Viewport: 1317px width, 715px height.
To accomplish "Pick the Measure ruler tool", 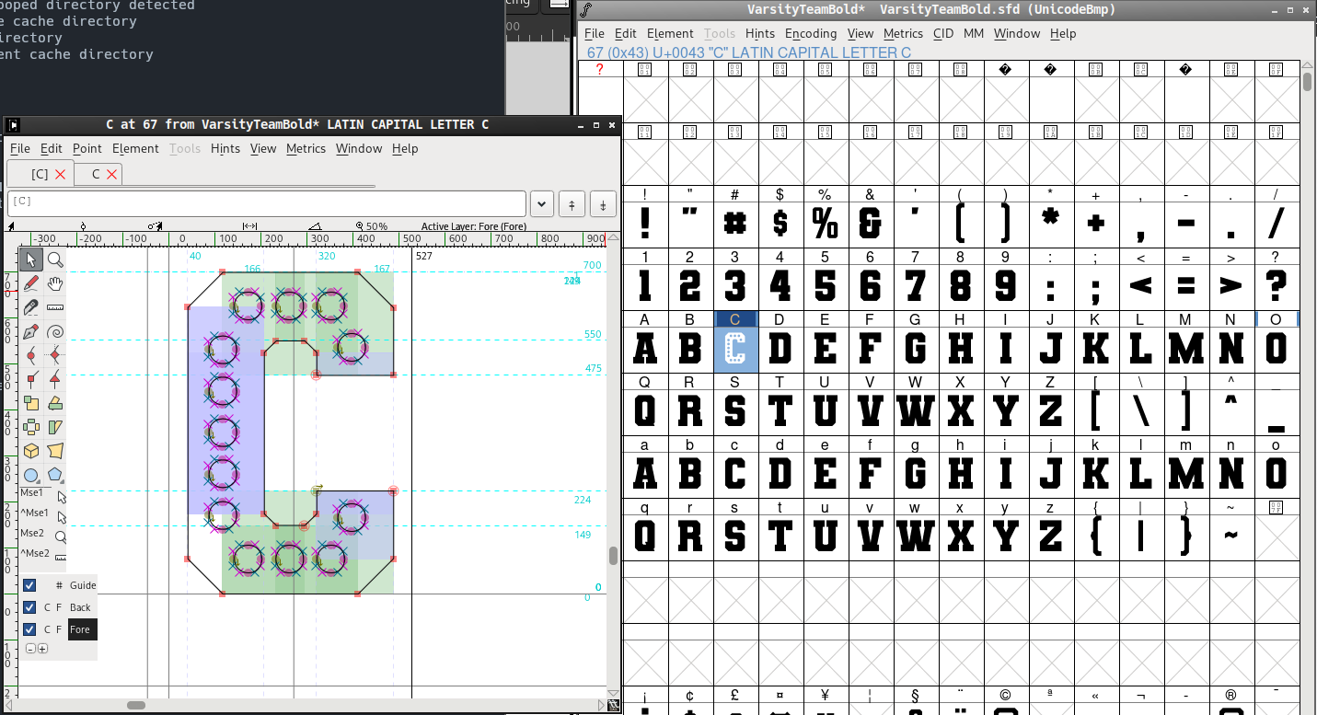I will click(x=55, y=307).
